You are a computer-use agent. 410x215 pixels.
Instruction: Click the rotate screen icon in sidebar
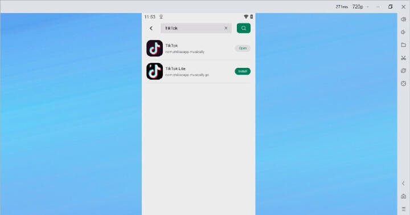(404, 71)
